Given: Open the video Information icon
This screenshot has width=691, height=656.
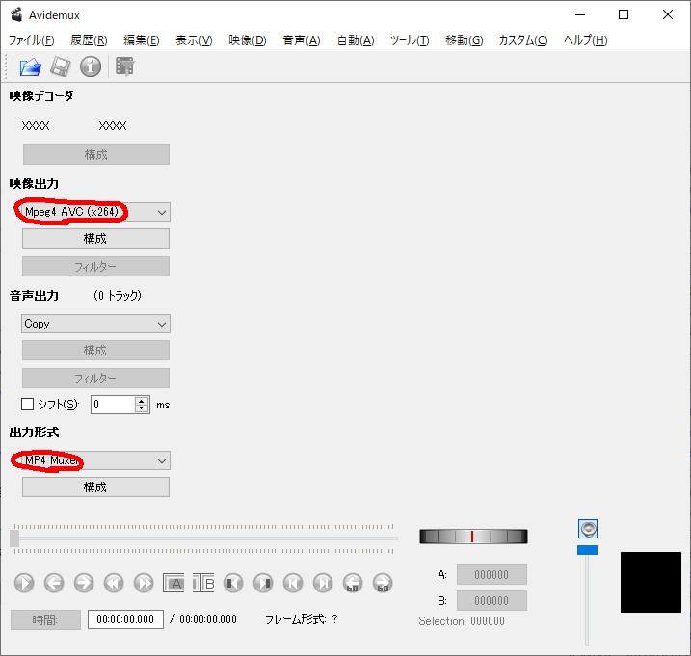Looking at the screenshot, I should 91,66.
